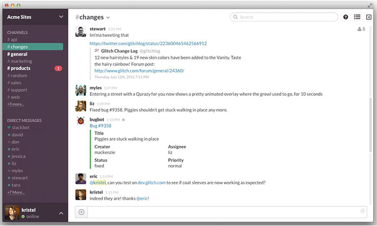Click kristel's profile photo in sidebar footer

pos(12,213)
